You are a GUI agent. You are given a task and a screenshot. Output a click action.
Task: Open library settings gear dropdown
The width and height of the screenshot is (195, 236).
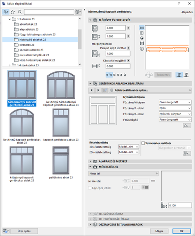(x=78, y=12)
